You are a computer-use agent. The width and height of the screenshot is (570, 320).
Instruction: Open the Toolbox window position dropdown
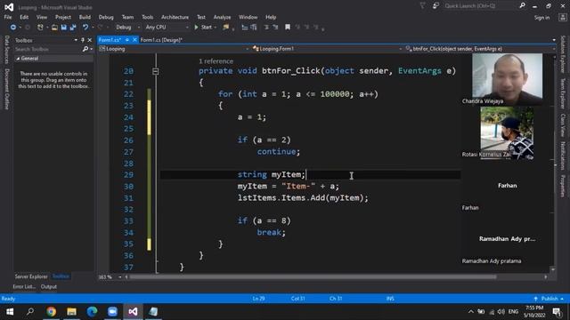click(76, 40)
